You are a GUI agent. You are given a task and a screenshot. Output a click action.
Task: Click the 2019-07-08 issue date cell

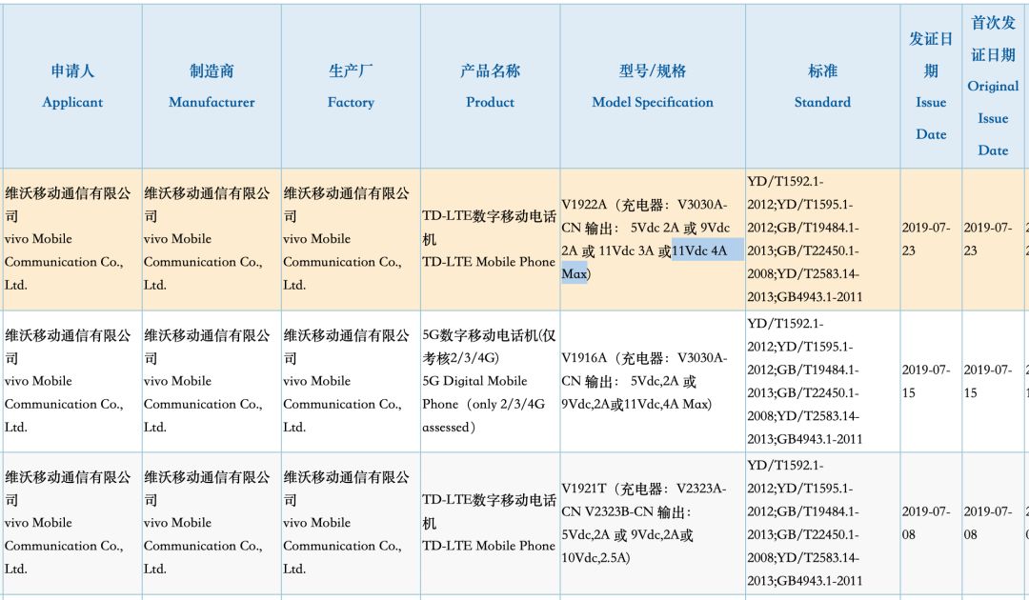(x=931, y=523)
